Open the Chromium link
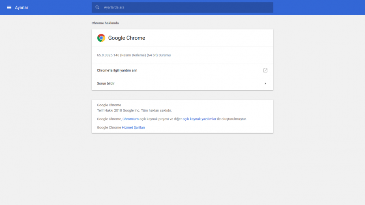This screenshot has height=205, width=365. tap(131, 119)
